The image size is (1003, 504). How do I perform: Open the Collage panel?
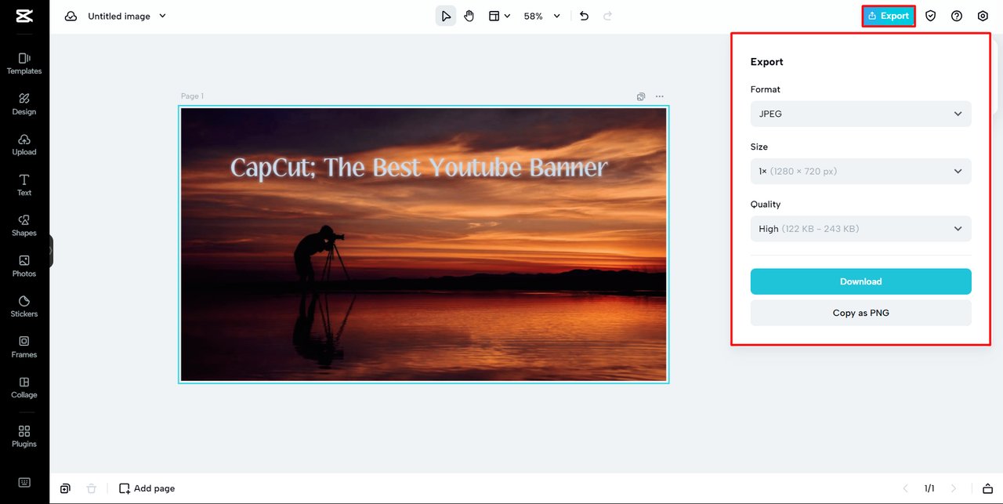(x=24, y=388)
